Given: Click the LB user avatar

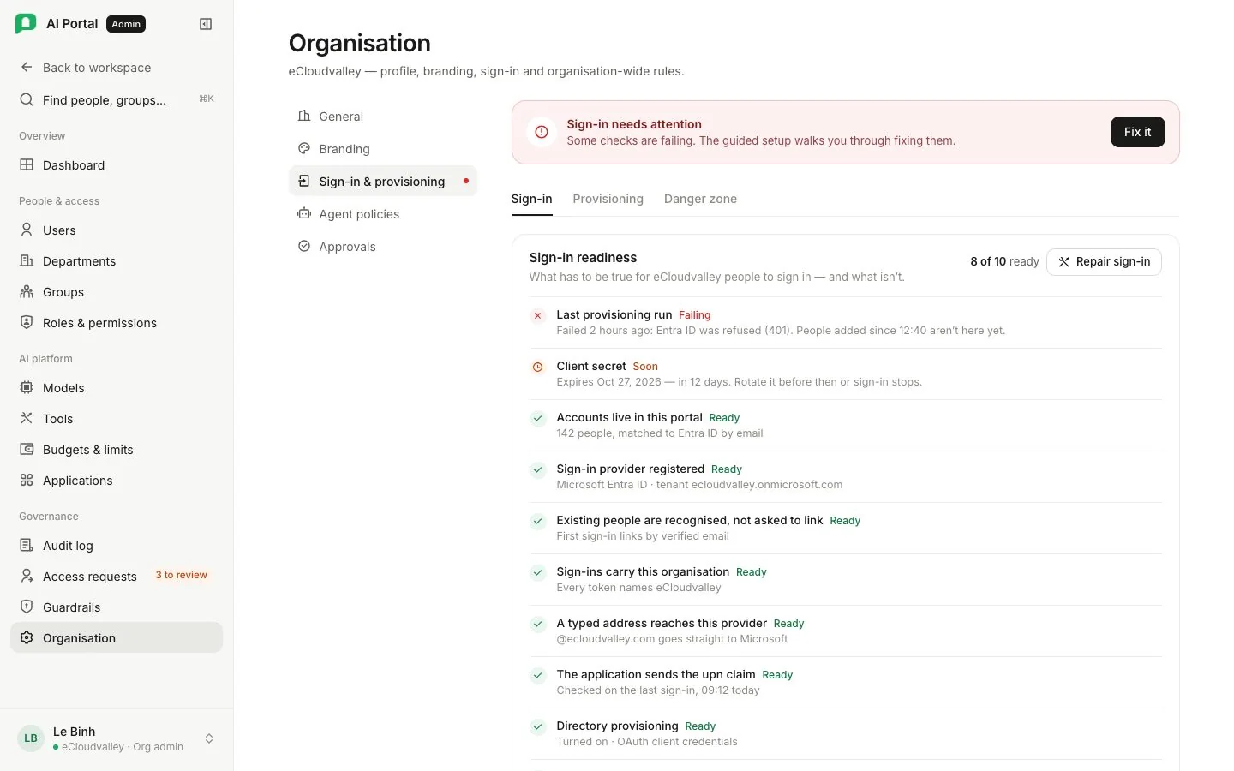Looking at the screenshot, I should tap(31, 738).
